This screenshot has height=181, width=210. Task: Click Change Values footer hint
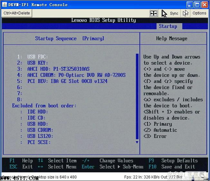[x=108, y=160]
